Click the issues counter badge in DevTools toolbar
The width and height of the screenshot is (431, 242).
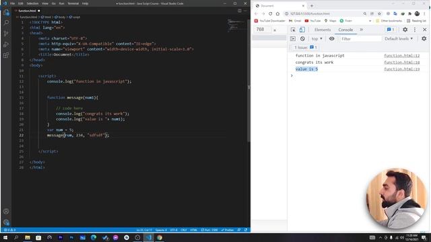click(x=391, y=30)
